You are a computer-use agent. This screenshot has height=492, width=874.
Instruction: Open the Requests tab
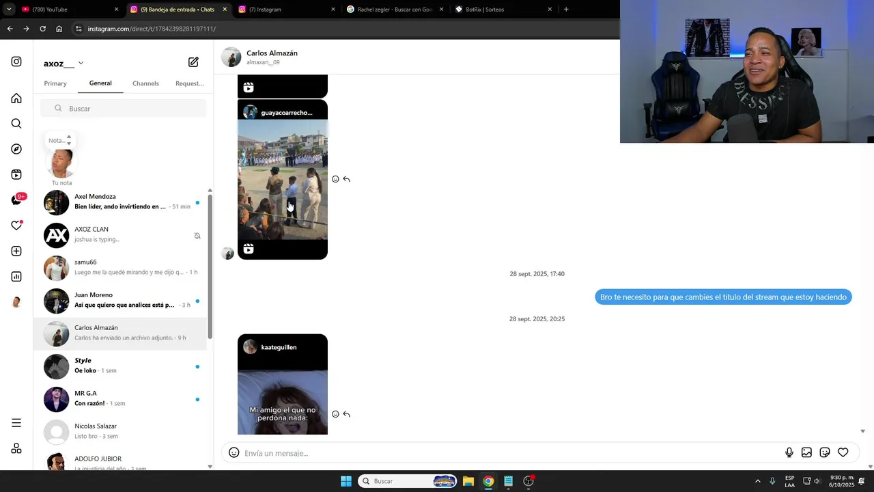pos(189,83)
